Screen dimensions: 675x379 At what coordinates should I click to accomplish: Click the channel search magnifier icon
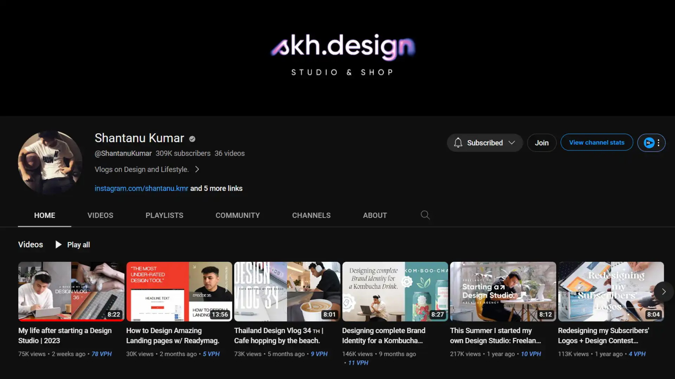tap(425, 215)
